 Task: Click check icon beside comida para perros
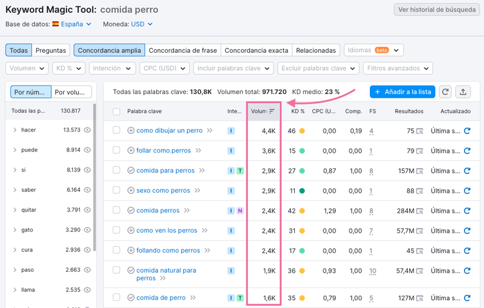point(131,171)
